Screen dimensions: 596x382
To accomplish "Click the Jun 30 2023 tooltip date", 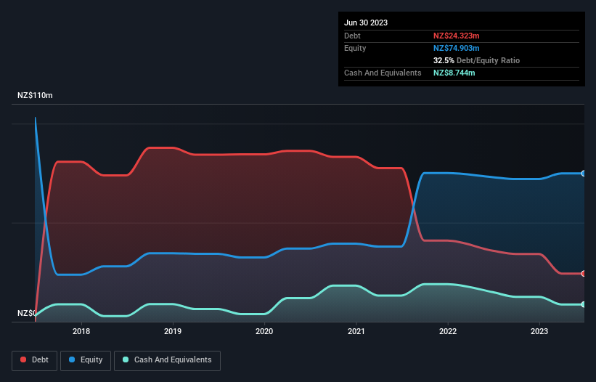I will pyautogui.click(x=366, y=23).
